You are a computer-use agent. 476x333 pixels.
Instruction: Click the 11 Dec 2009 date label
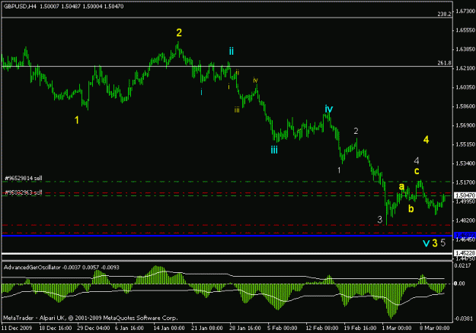(18, 328)
